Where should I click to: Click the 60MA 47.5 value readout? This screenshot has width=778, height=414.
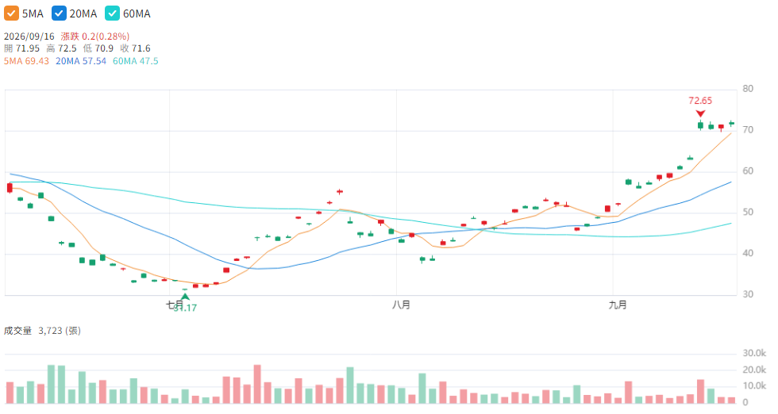pos(136,61)
